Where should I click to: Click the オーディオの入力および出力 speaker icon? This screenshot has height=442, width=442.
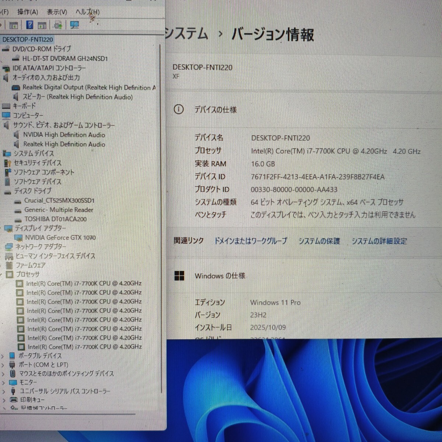[6, 78]
